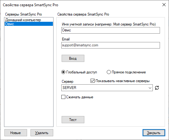The width and height of the screenshot is (169, 140).
Task: Click the Тест button
Action: pos(73,120)
